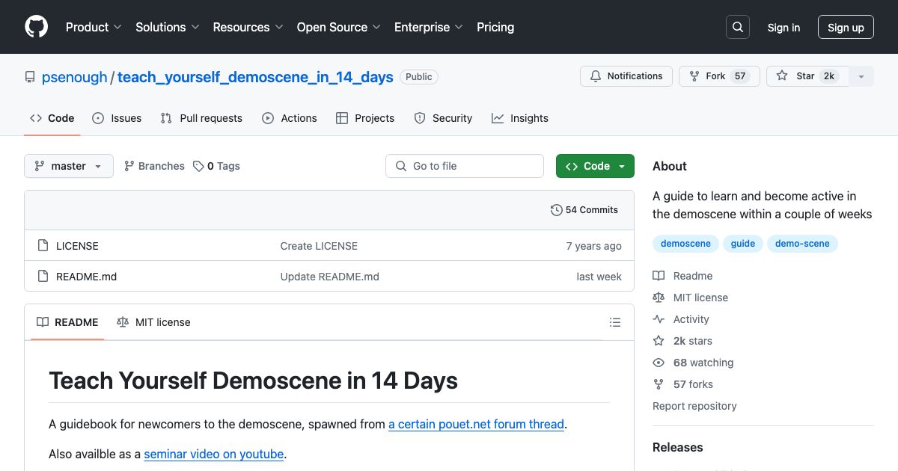Click the GitHub logo icon
This screenshot has width=898, height=471.
pos(36,27)
